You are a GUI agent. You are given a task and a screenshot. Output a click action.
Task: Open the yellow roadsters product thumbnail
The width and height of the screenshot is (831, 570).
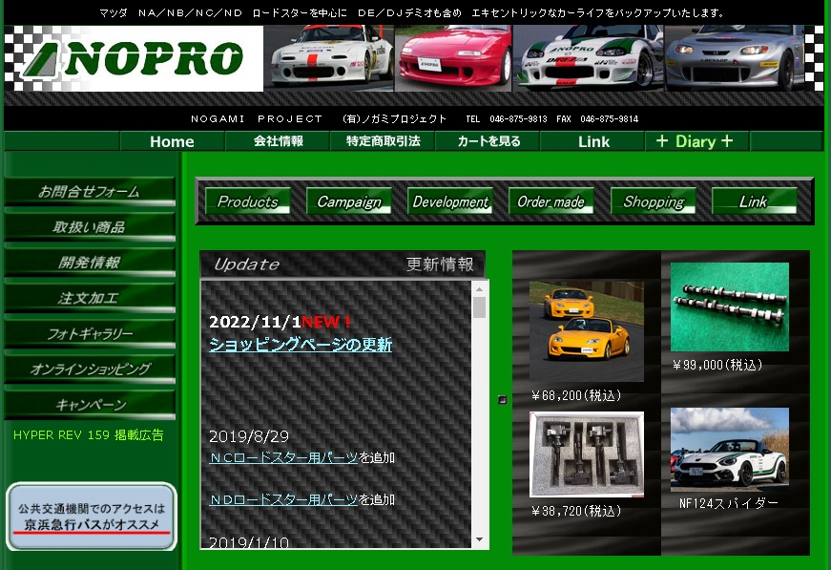click(x=587, y=331)
